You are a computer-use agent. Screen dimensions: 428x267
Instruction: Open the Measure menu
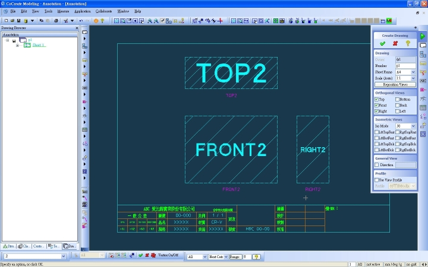63,11
